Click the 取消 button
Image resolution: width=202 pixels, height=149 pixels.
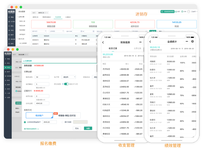[77, 128]
